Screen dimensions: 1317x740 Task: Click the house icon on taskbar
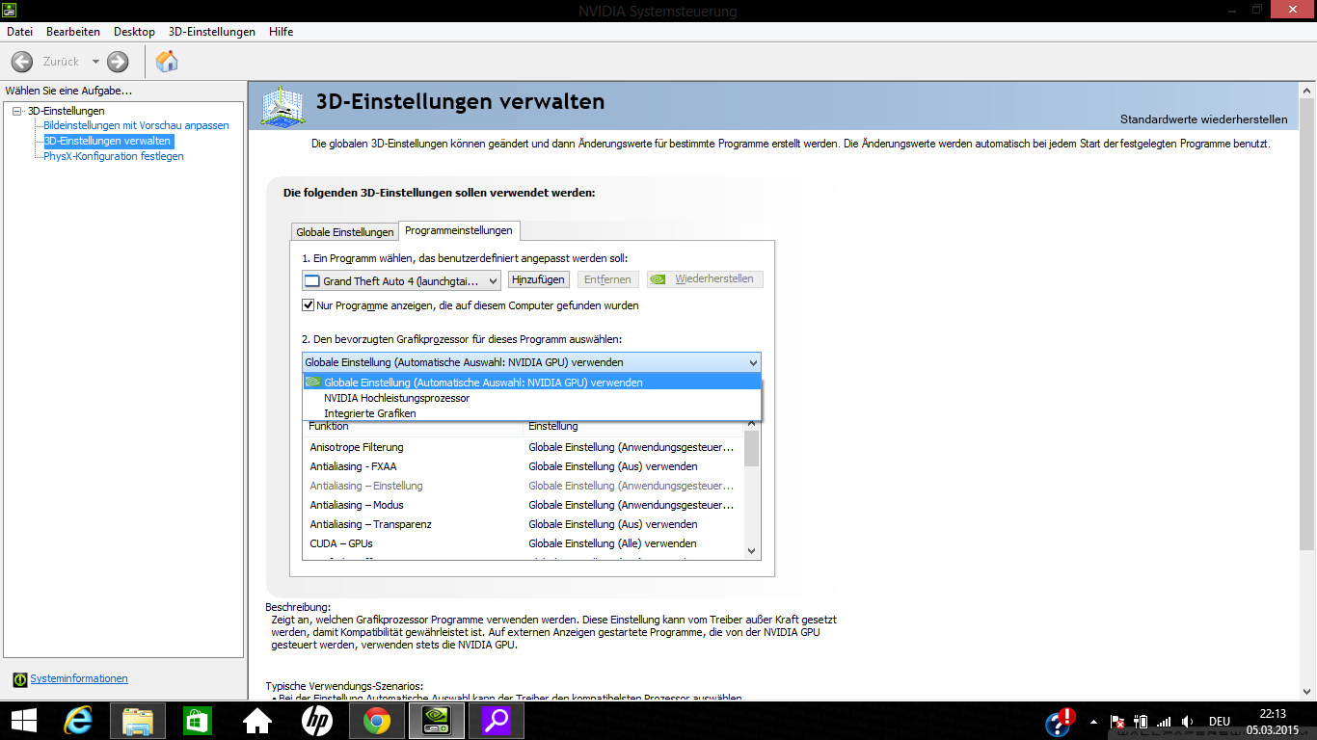click(257, 721)
